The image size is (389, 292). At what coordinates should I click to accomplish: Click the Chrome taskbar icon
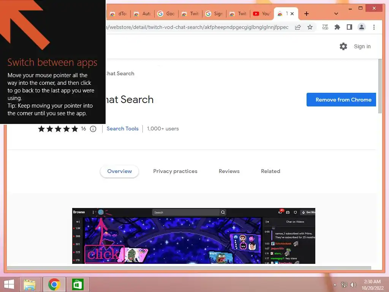54,284
